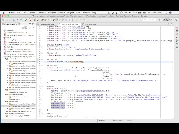179x134 pixels.
Task: Switch to EntryPoint.java tab
Action: [x=90, y=24]
